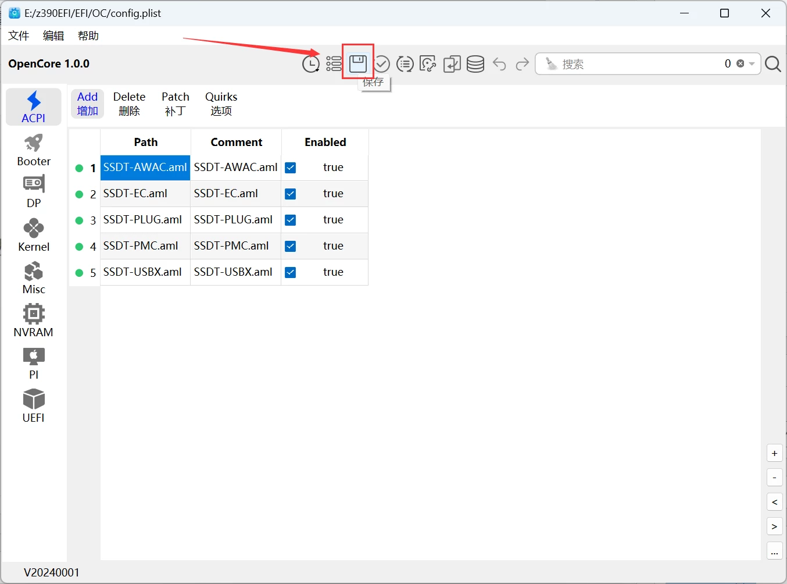Switch to the Quirks 选项 tab
This screenshot has height=584, width=787.
point(221,104)
